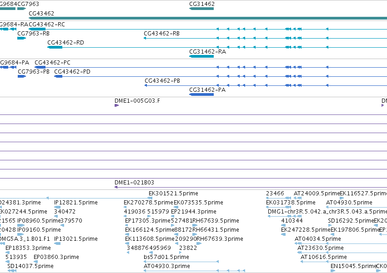This screenshot has width=387, height=273.
Task: Click the EP03860.3prime EST label
Action: tap(56, 257)
